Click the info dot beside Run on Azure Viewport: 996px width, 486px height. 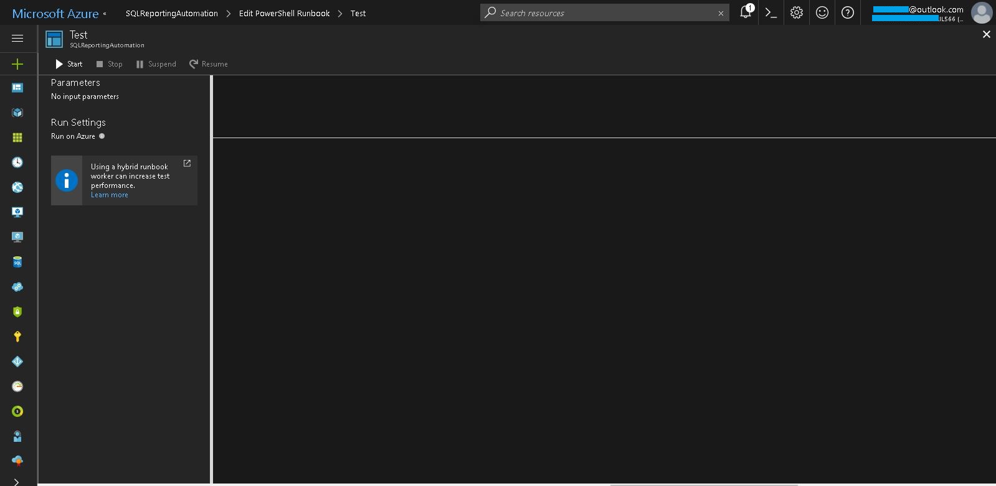click(x=102, y=136)
